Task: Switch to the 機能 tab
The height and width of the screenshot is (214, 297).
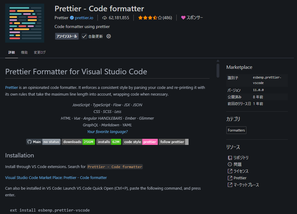Action: [x=24, y=52]
